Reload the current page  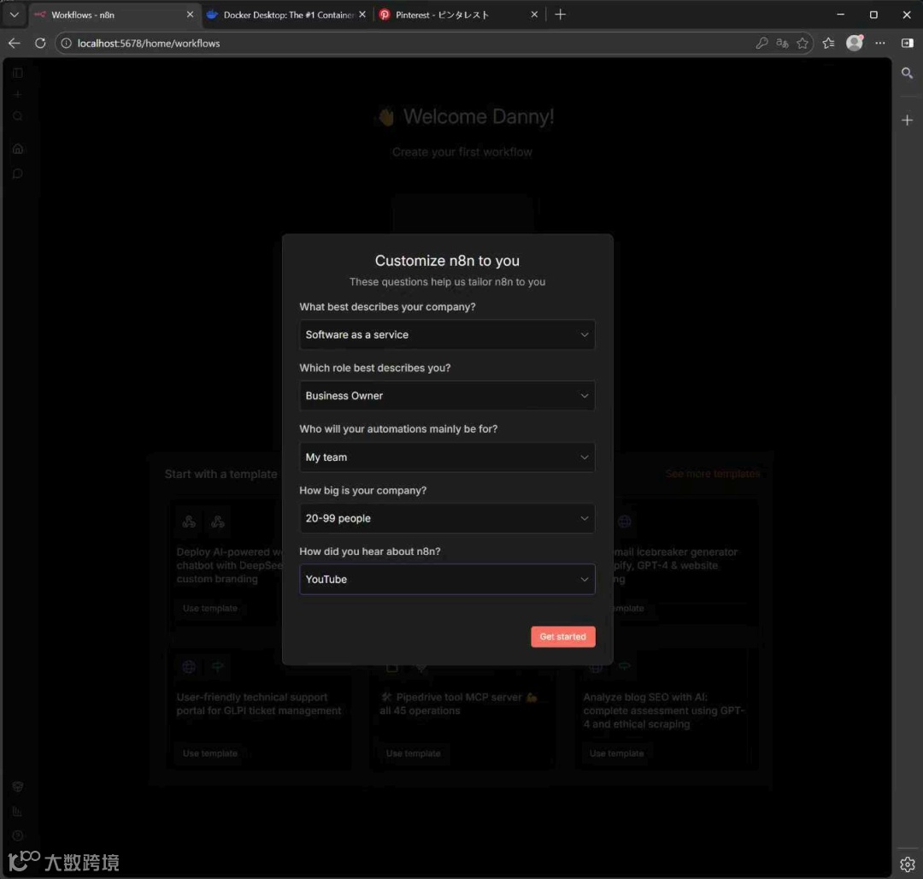pos(40,43)
